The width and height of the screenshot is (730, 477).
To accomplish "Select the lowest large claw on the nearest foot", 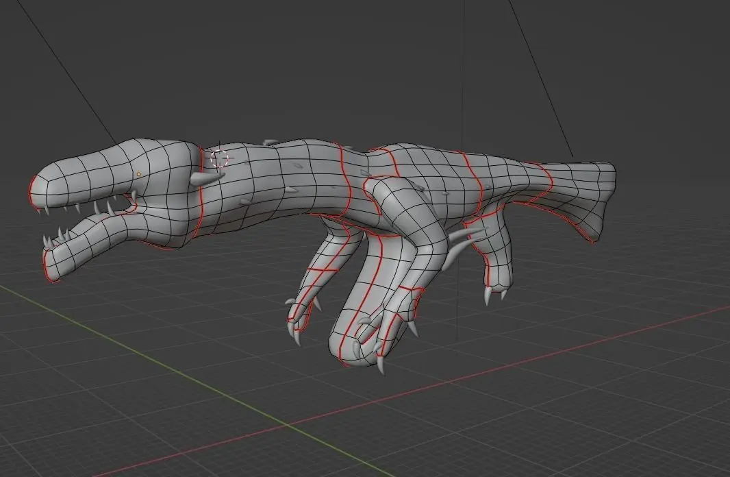I will tap(380, 365).
